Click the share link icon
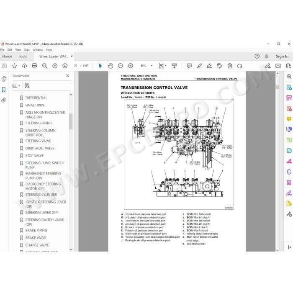Viewport: 293px width, 293px height. pos(268,66)
